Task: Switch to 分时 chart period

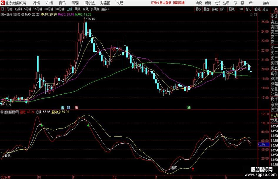Action: 10,9
